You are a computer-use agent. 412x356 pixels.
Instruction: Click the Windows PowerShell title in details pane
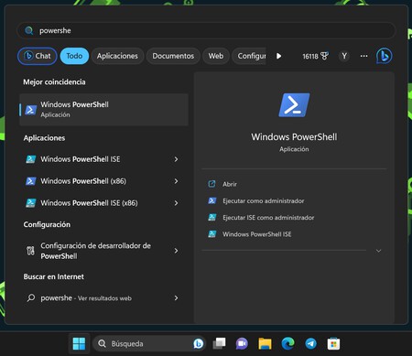tap(294, 137)
